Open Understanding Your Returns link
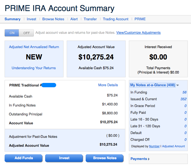The height and width of the screenshot is (167, 191). tap(33, 68)
